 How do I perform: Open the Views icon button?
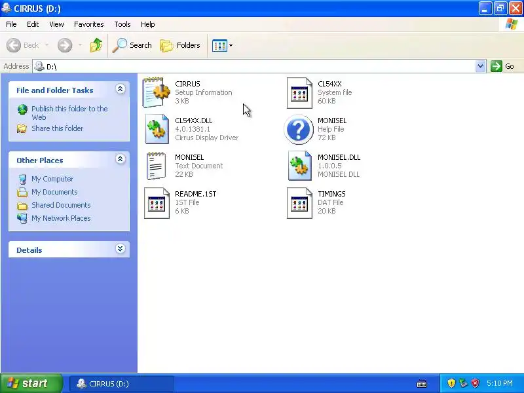coord(219,45)
